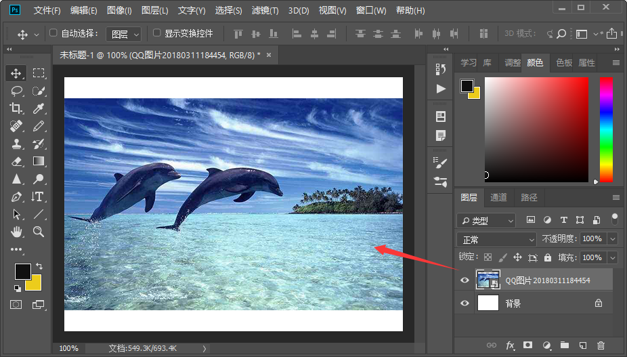627x357 pixels.
Task: Add a new adjustment layer
Action: [x=546, y=345]
